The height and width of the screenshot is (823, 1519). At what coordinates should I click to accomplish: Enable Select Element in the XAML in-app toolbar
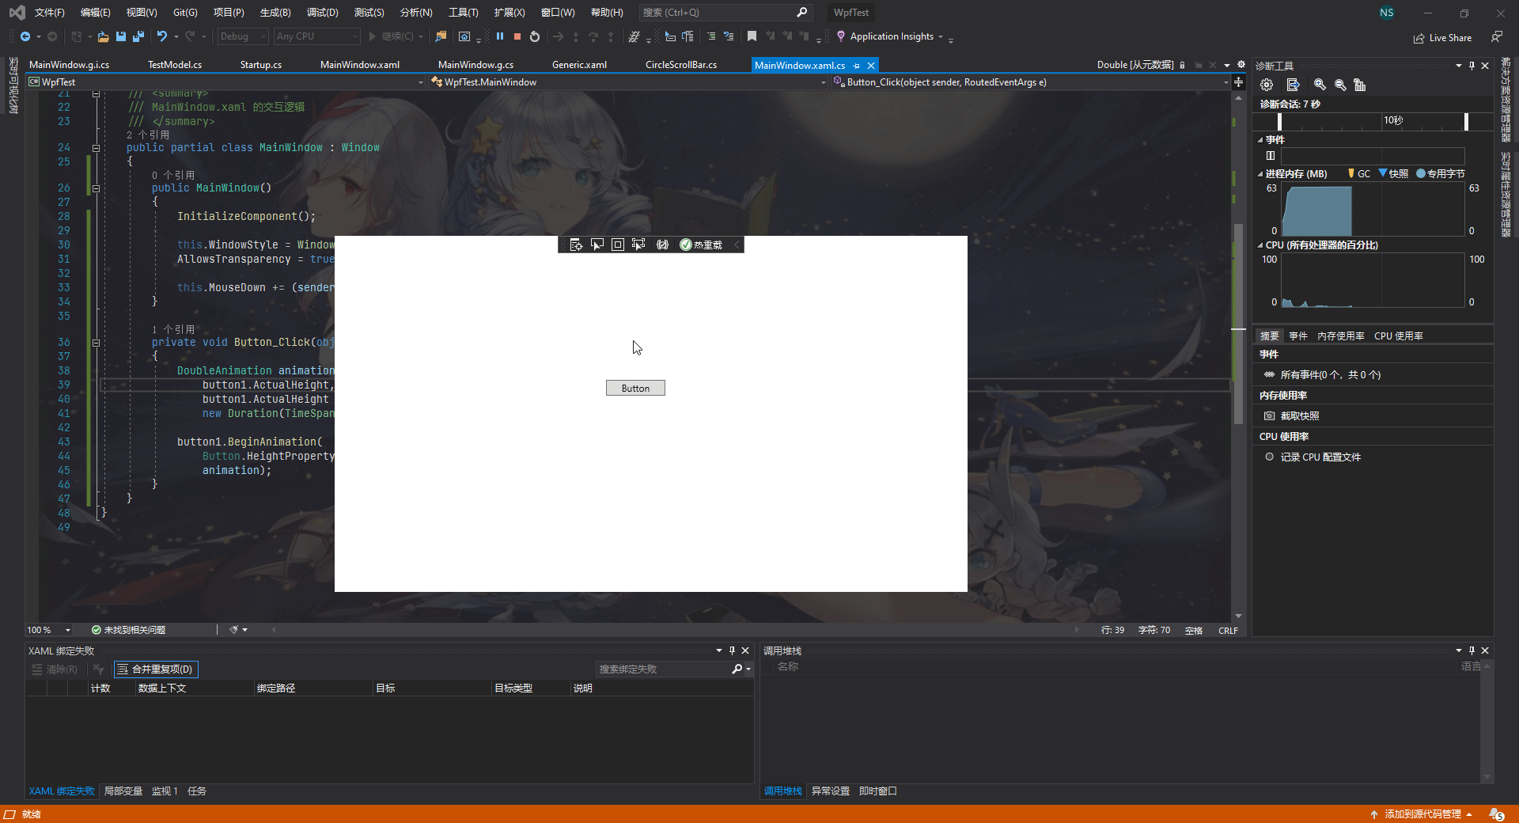(x=597, y=245)
